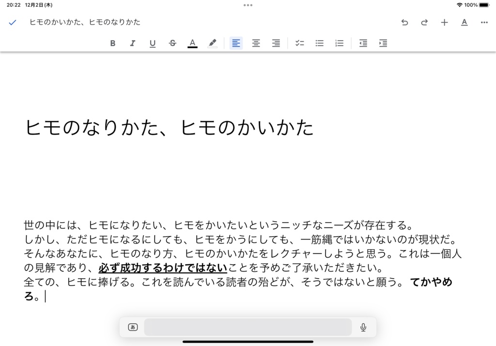This screenshot has height=346, width=496.
Task: Undo the last edit
Action: (x=404, y=22)
